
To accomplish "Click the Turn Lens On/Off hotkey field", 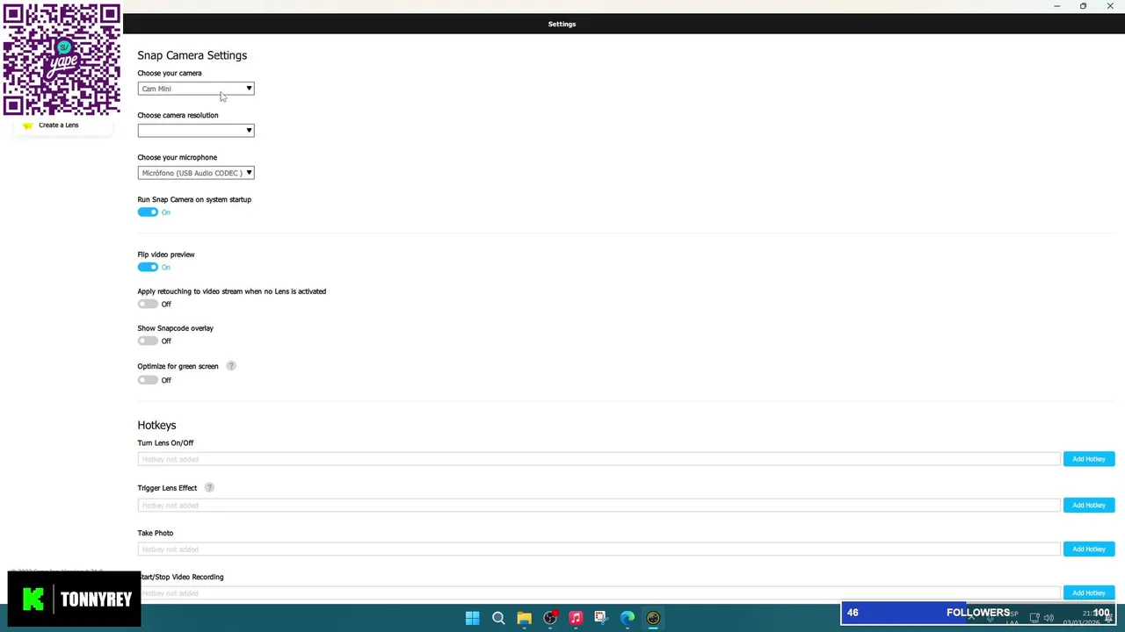I will 599,459.
